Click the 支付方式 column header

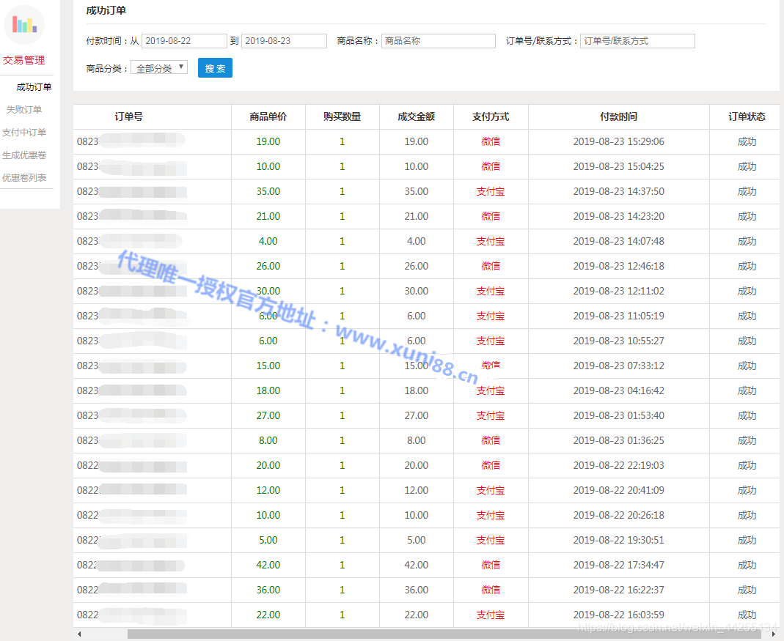point(491,116)
